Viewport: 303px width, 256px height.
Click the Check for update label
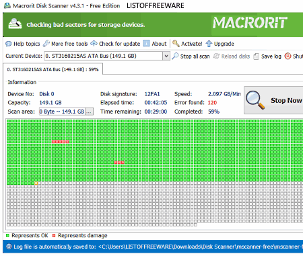coord(120,44)
